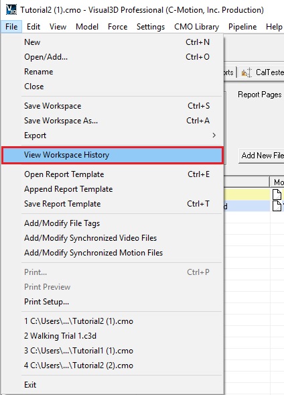Switch to the CalTester tab

(261, 72)
